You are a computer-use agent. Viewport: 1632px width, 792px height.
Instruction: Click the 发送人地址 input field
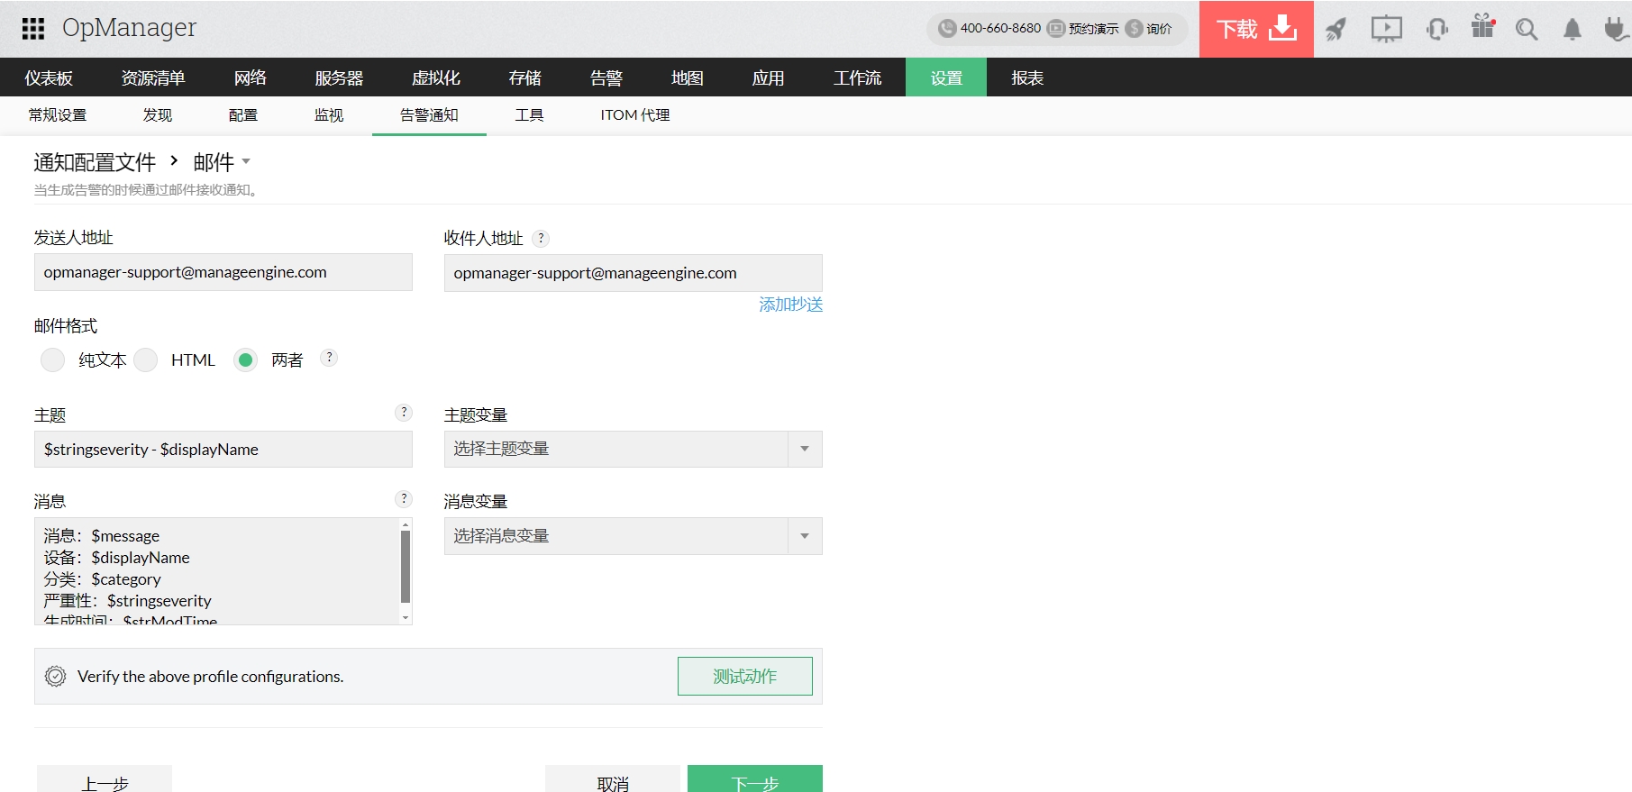click(223, 272)
